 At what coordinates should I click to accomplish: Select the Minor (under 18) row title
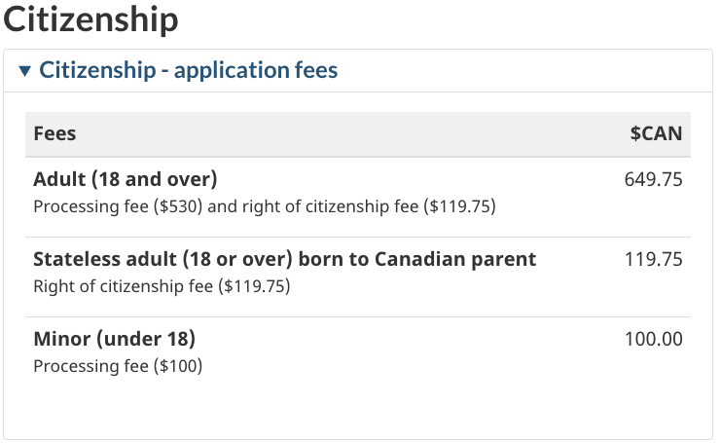[x=115, y=339]
